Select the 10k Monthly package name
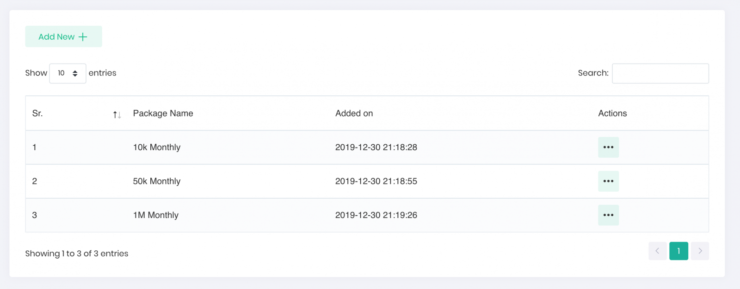 157,147
